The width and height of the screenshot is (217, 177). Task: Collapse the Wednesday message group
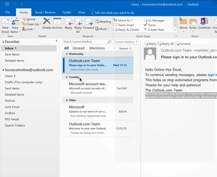click(67, 54)
